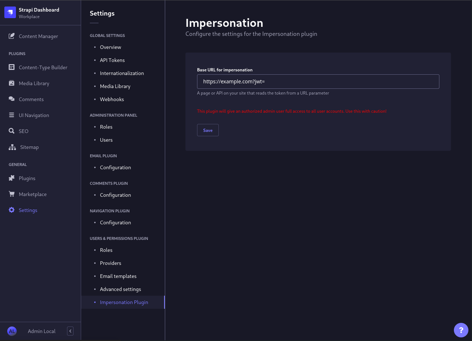Open the Internationalization settings
472x341 pixels.
coord(123,73)
